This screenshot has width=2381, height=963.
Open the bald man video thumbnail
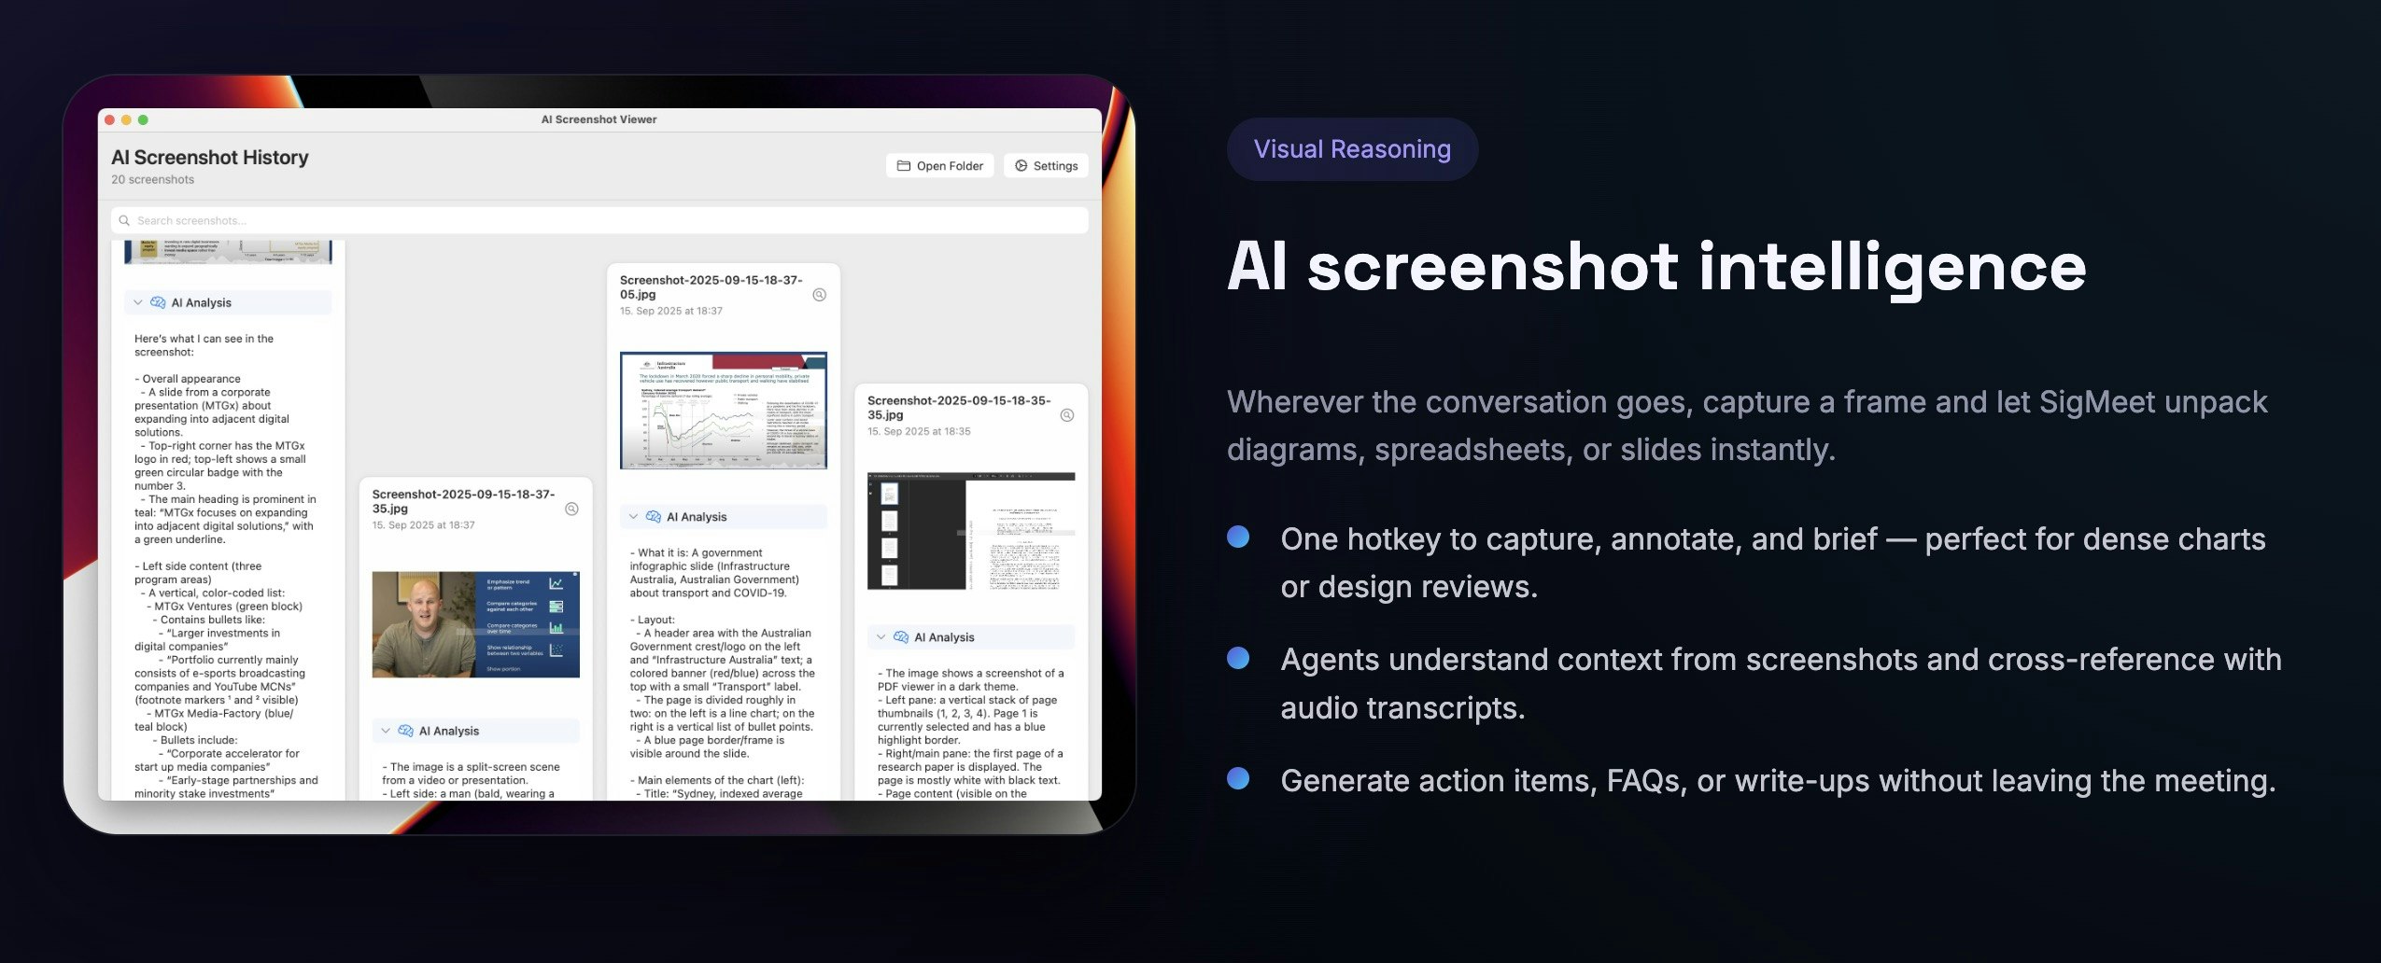[x=475, y=624]
